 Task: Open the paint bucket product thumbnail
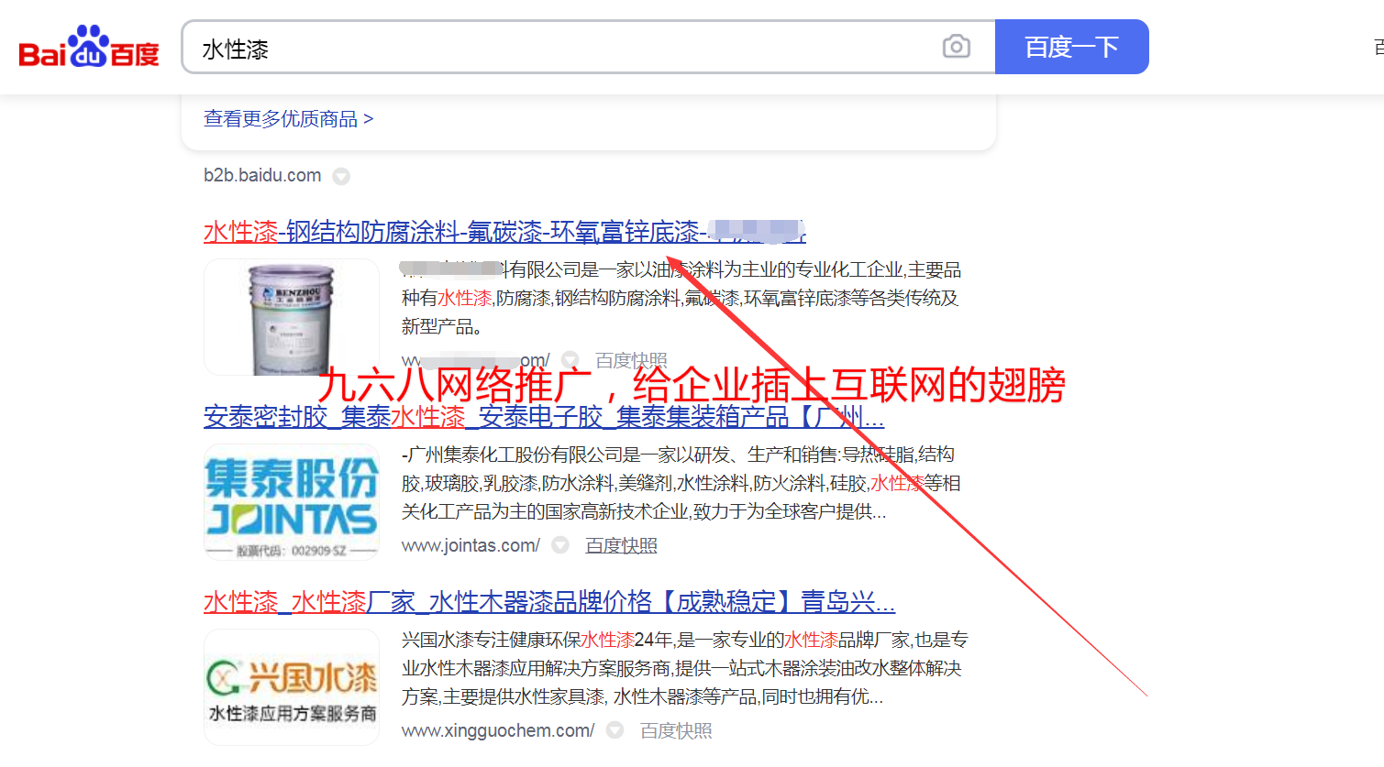click(292, 317)
